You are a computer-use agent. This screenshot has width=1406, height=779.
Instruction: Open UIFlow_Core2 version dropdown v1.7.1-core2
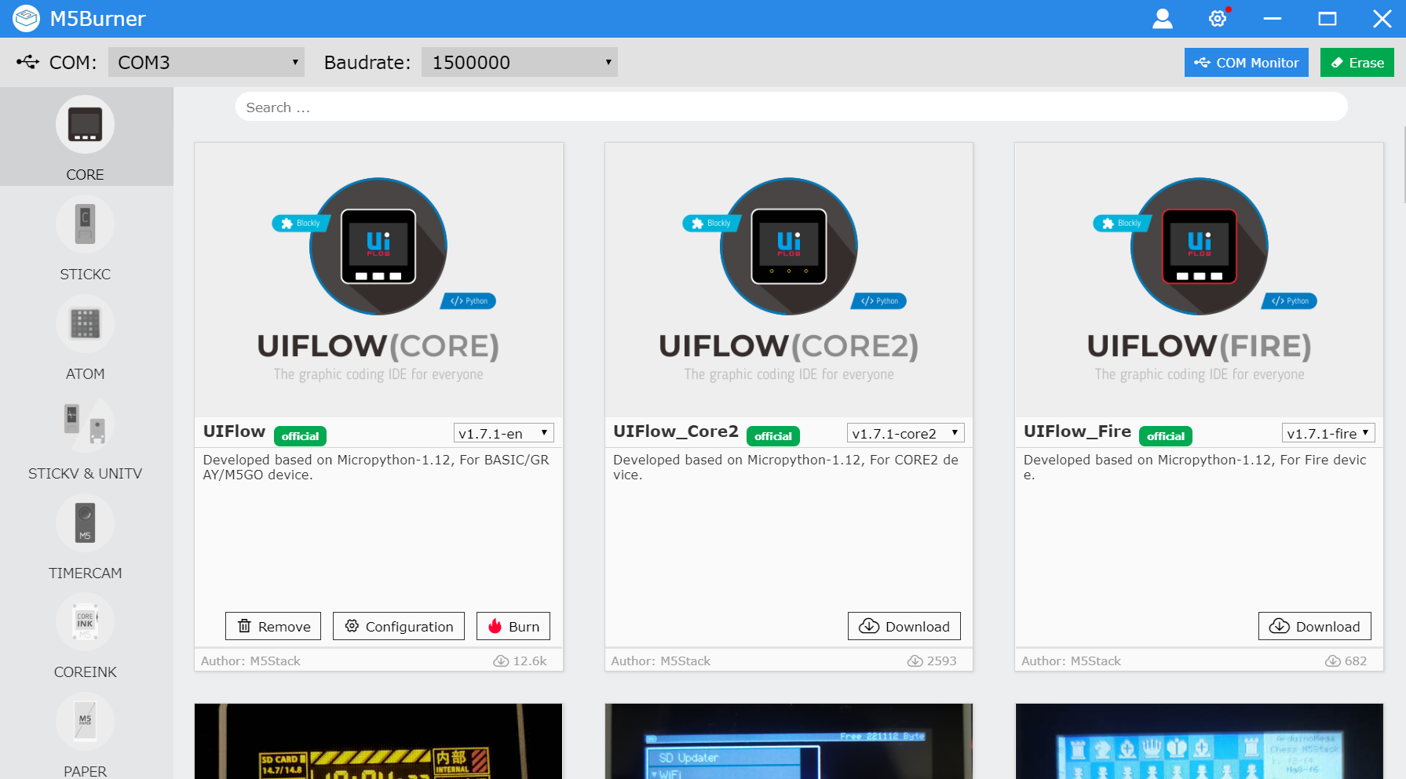tap(906, 433)
